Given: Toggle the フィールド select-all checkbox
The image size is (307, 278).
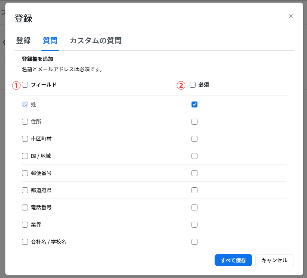Looking at the screenshot, I should 25,85.
